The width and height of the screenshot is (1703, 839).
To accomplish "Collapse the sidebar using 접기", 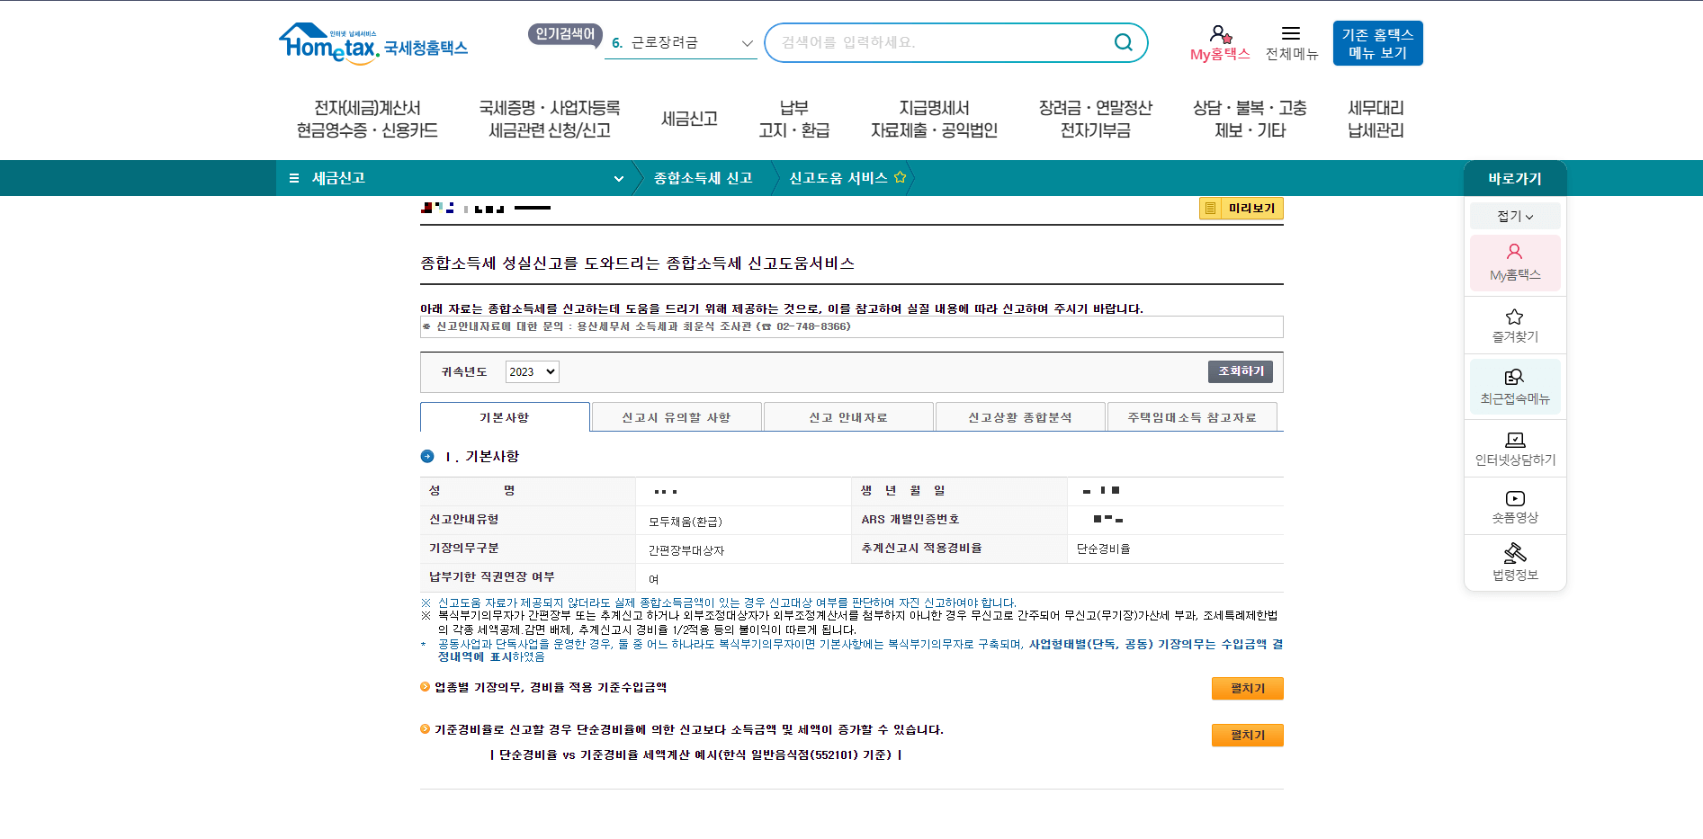I will pyautogui.click(x=1514, y=215).
